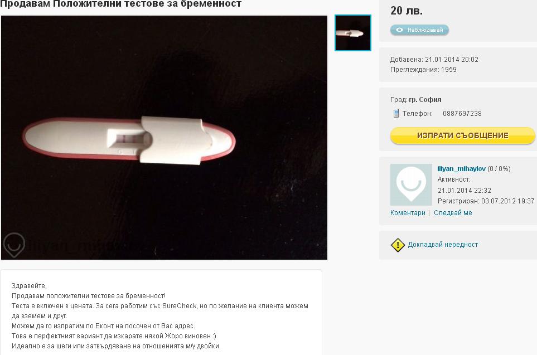
Task: Select the small pregnancy test thumbnail
Action: click(353, 33)
